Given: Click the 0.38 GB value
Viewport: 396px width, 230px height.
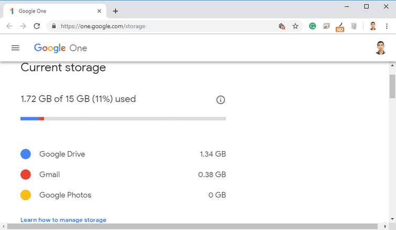Looking at the screenshot, I should [212, 175].
